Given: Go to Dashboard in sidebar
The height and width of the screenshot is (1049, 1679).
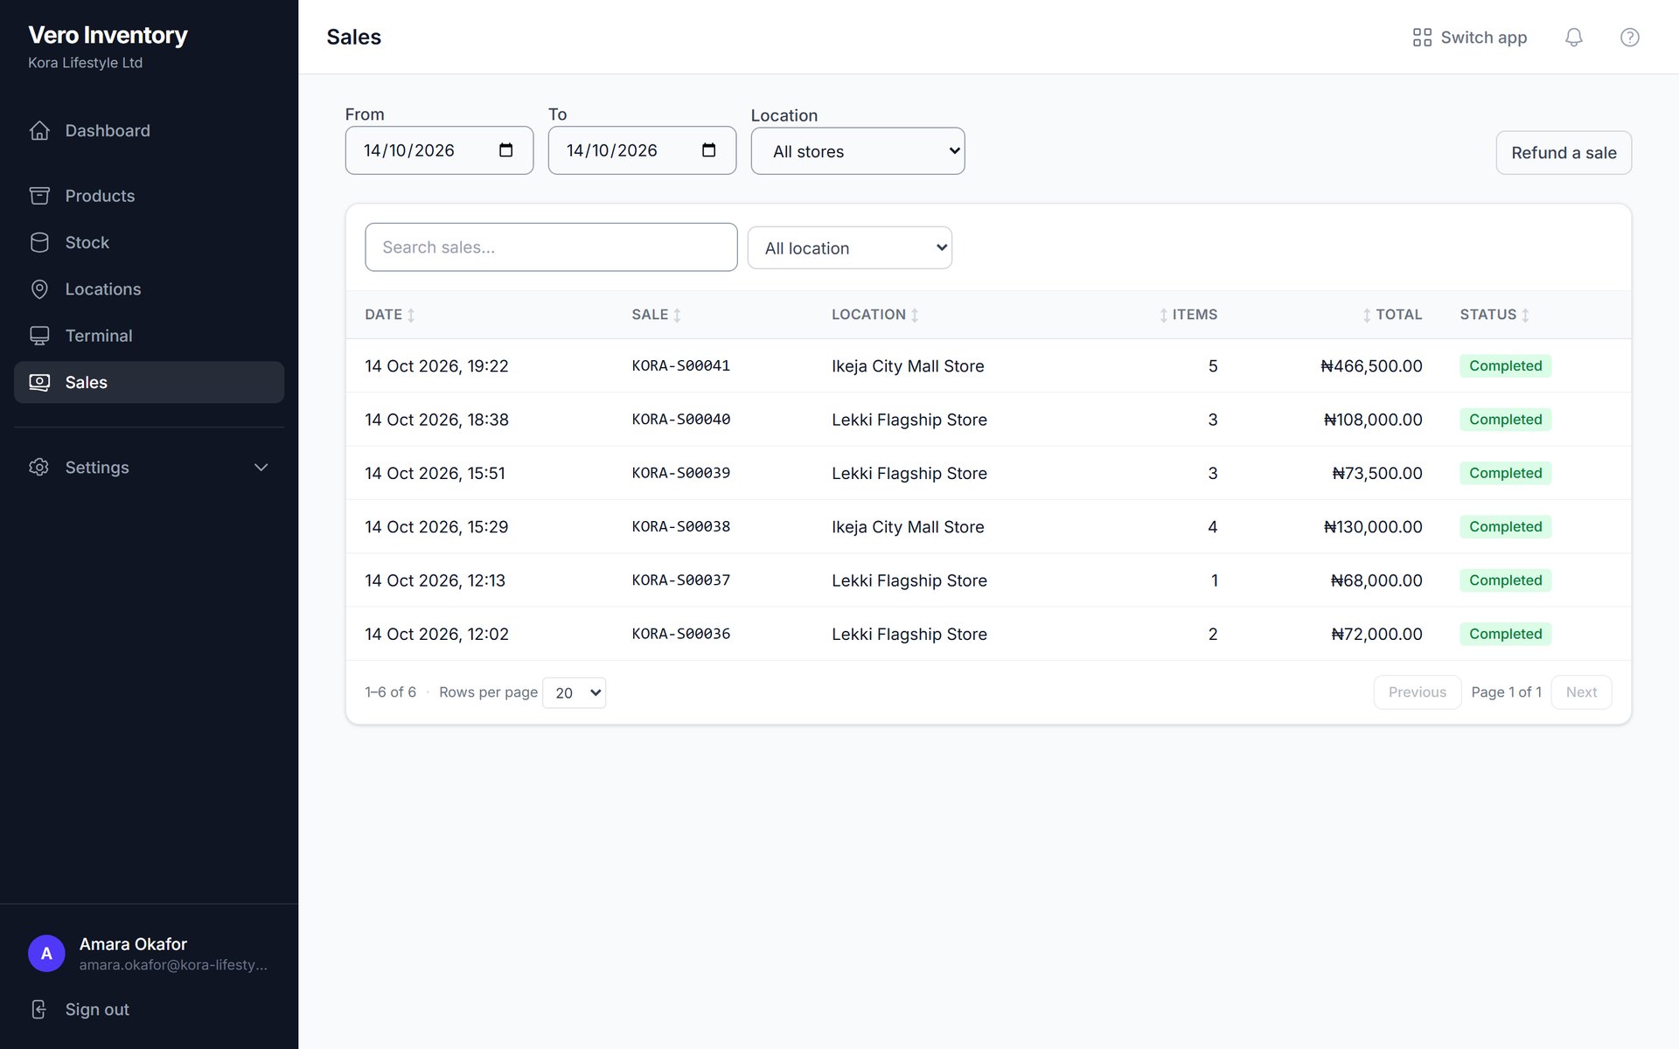Looking at the screenshot, I should pyautogui.click(x=149, y=130).
